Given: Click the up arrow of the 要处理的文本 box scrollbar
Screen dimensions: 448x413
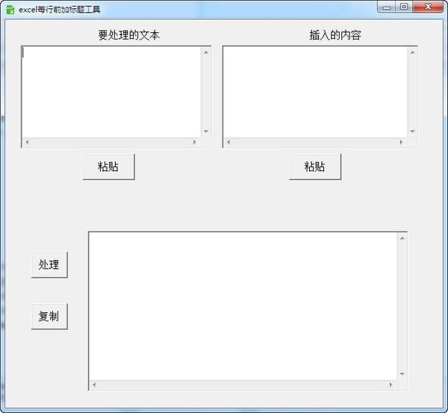Looking at the screenshot, I should pos(206,52).
